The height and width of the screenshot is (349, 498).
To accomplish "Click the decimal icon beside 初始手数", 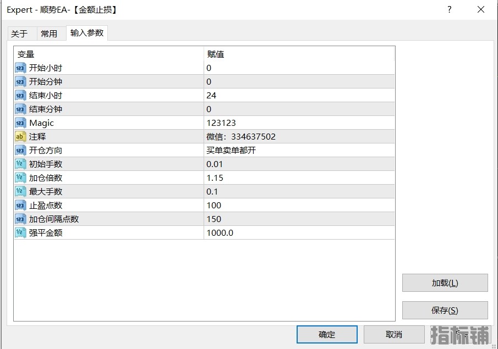I will pyautogui.click(x=20, y=164).
